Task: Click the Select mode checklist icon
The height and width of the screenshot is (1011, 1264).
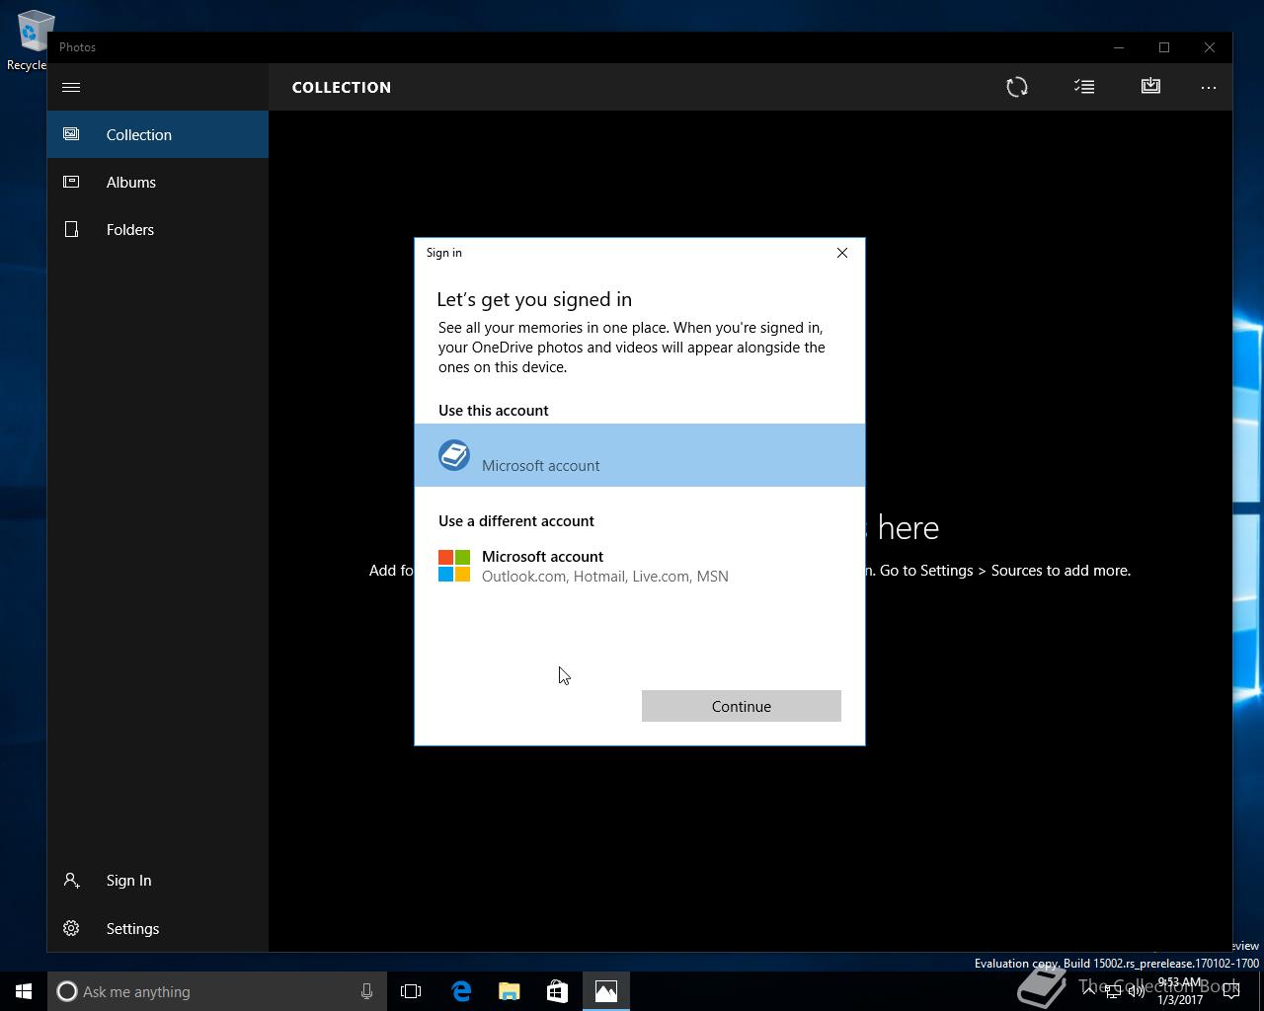Action: pyautogui.click(x=1084, y=87)
